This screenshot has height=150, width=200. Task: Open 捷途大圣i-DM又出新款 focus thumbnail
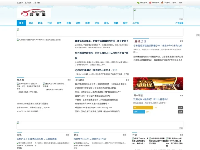(x=55, y=85)
